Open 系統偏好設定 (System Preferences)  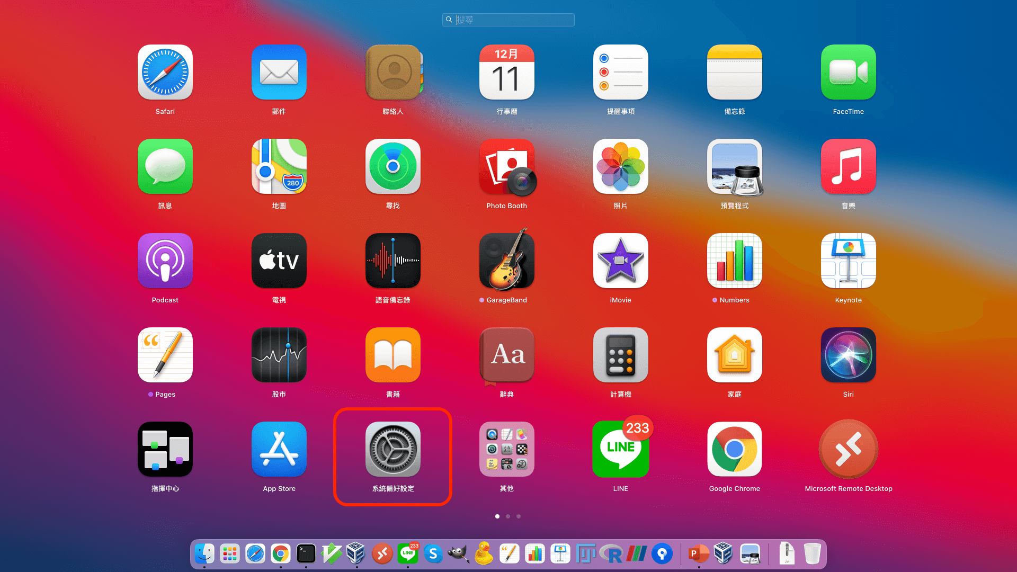click(x=393, y=449)
